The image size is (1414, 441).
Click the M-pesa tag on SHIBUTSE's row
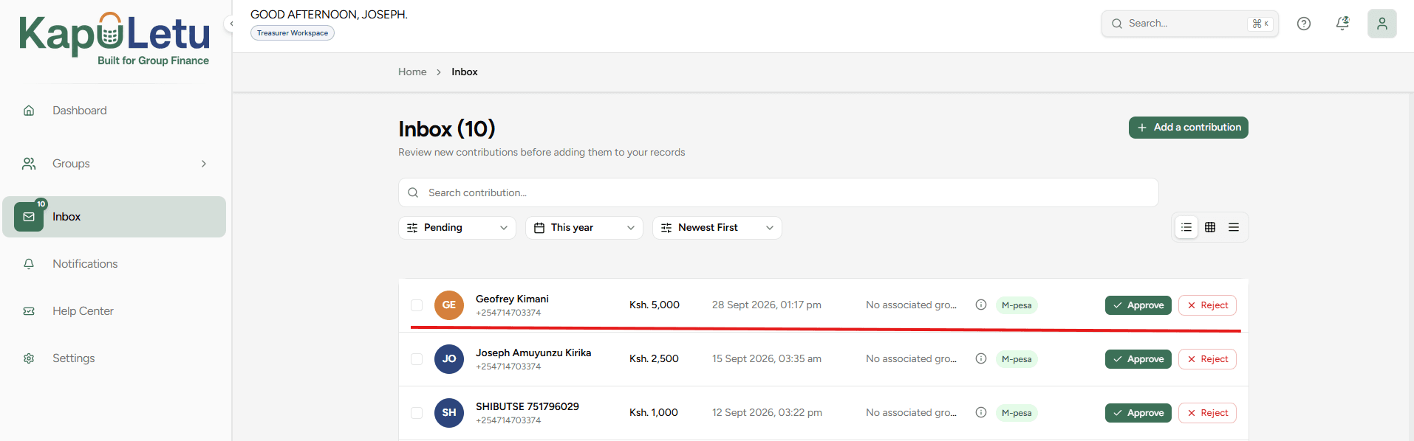click(1017, 413)
